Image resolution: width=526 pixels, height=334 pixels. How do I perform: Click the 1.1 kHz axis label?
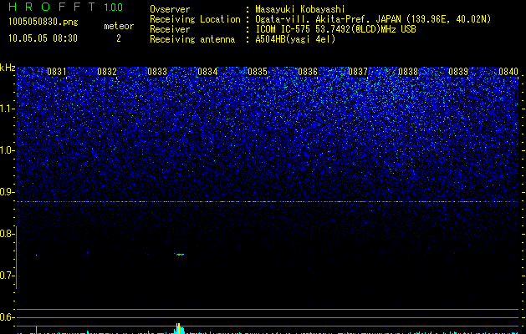(x=8, y=109)
